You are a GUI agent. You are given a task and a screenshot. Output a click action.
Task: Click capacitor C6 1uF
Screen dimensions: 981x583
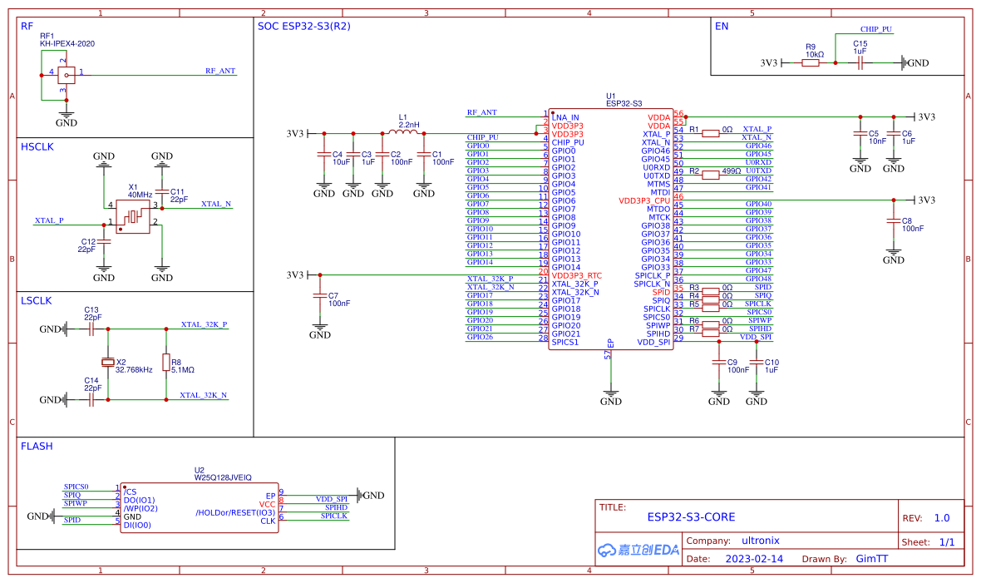coord(894,133)
